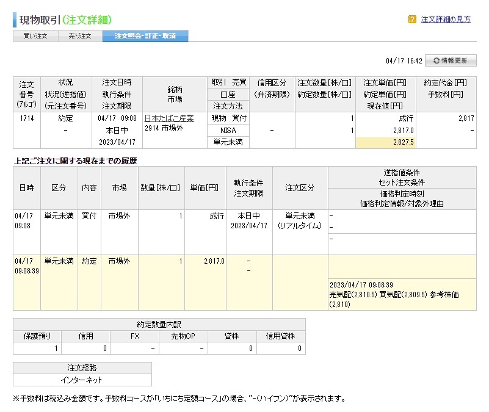The width and height of the screenshot is (489, 412).
Task: Select the 注文照会・訂正・取消 tab
Action: pyautogui.click(x=145, y=36)
